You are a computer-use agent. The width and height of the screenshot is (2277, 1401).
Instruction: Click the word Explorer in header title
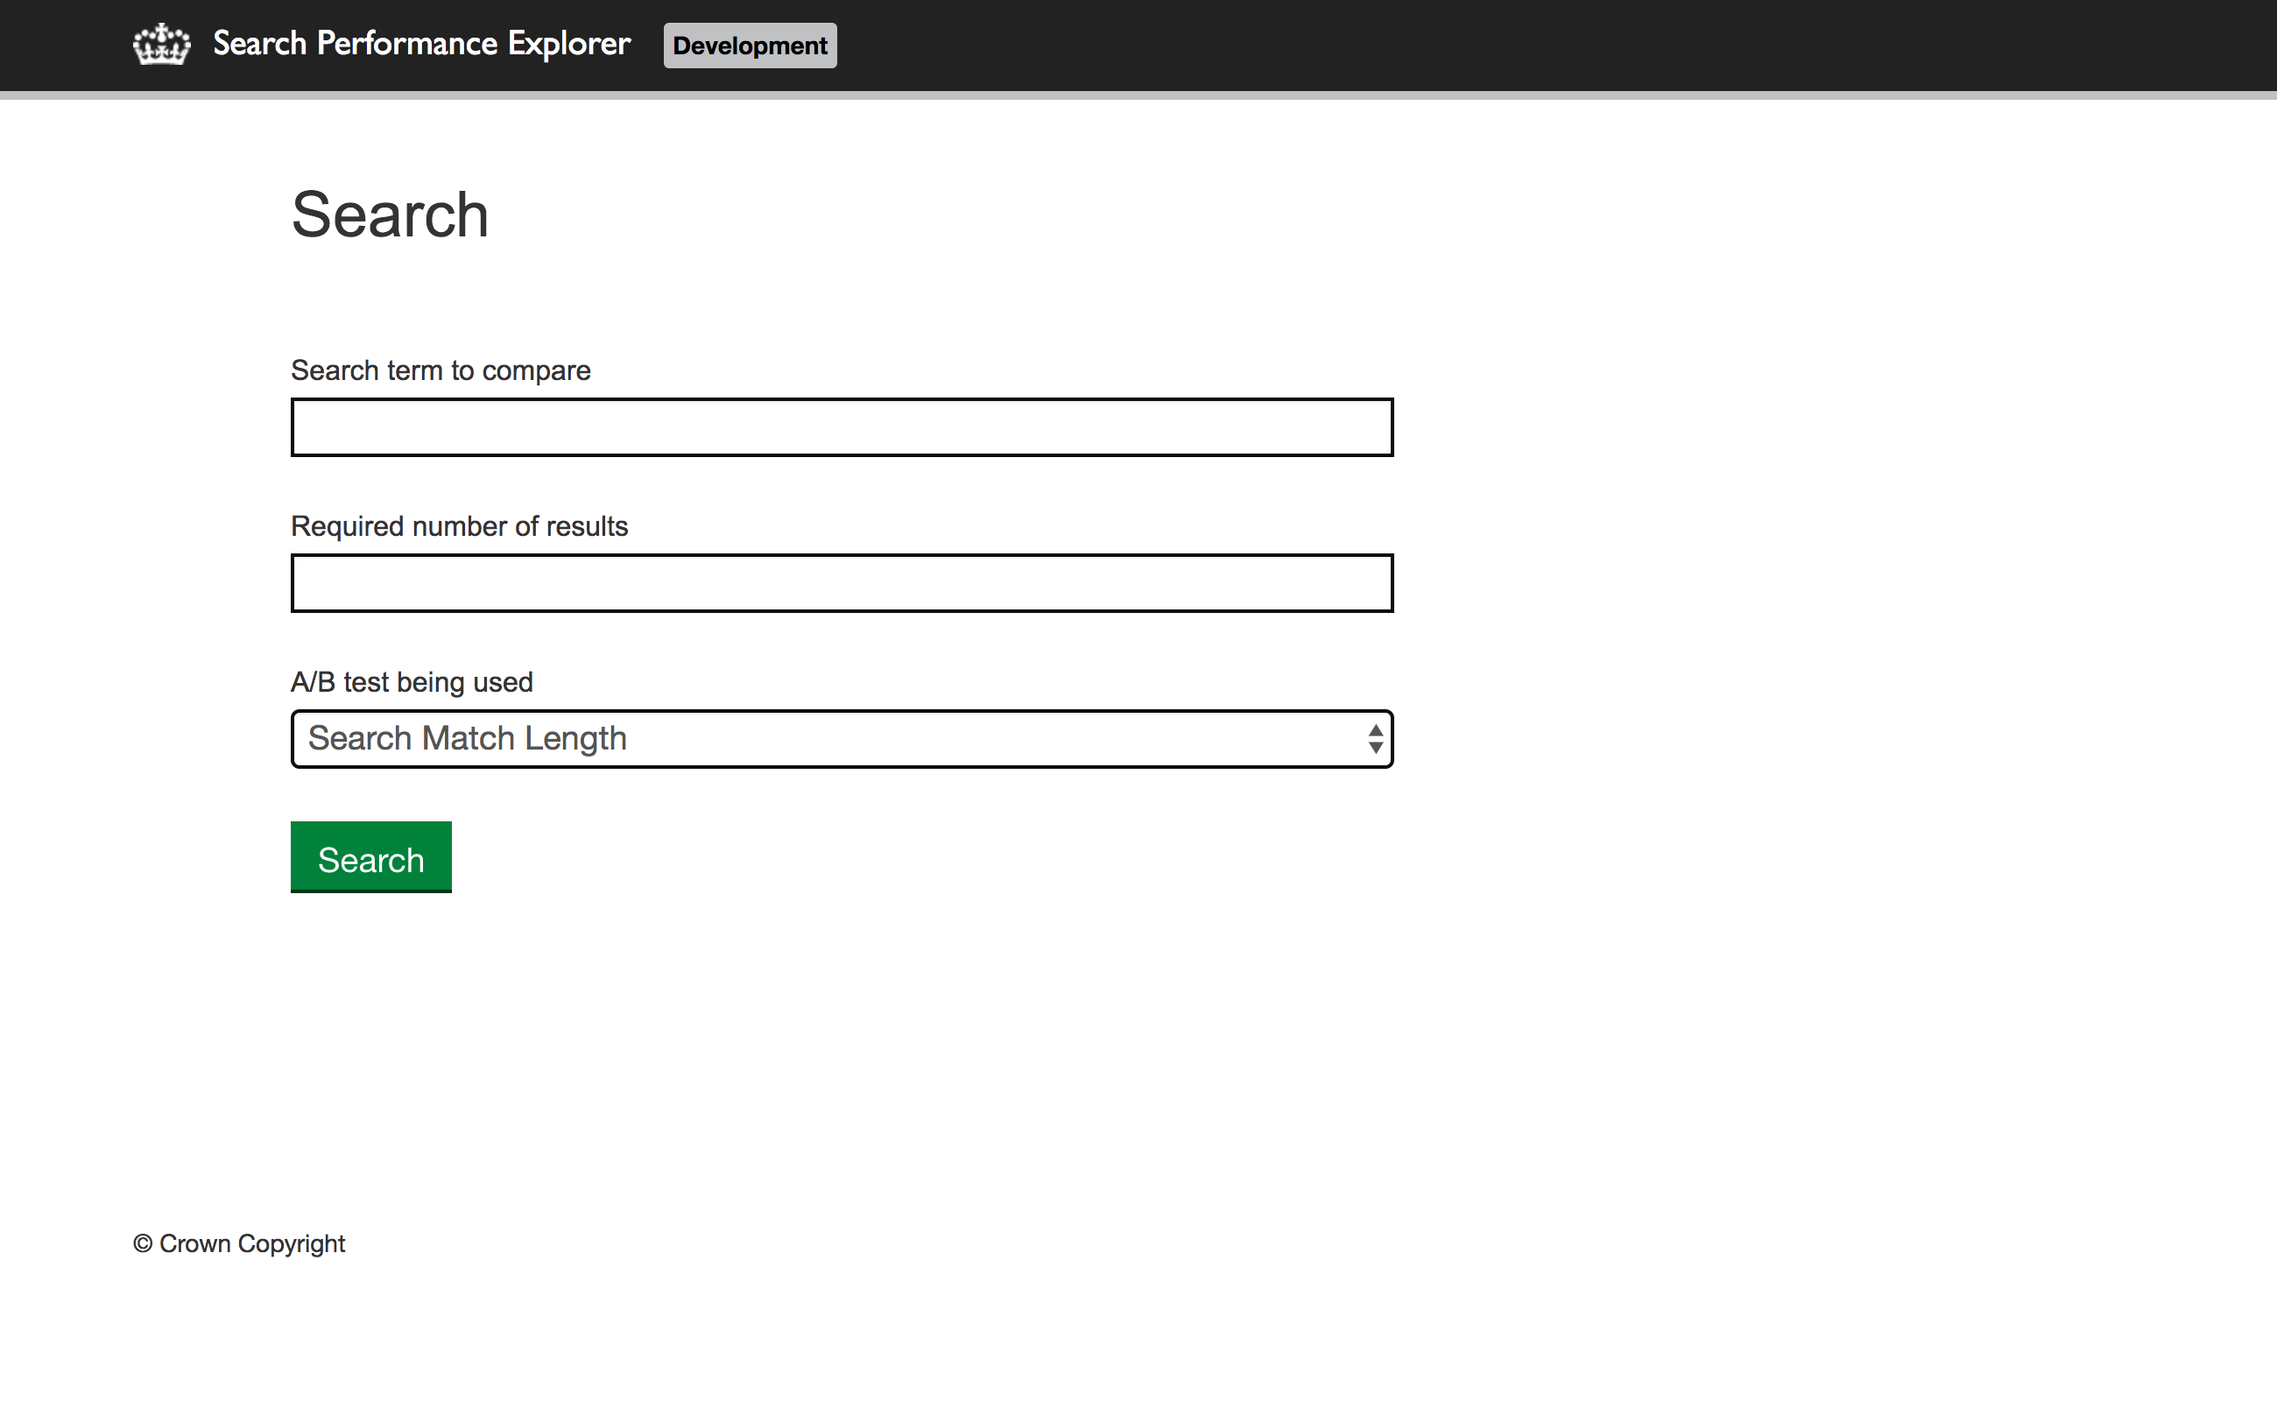tap(568, 44)
